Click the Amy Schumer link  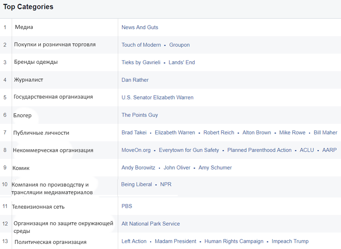[215, 167]
